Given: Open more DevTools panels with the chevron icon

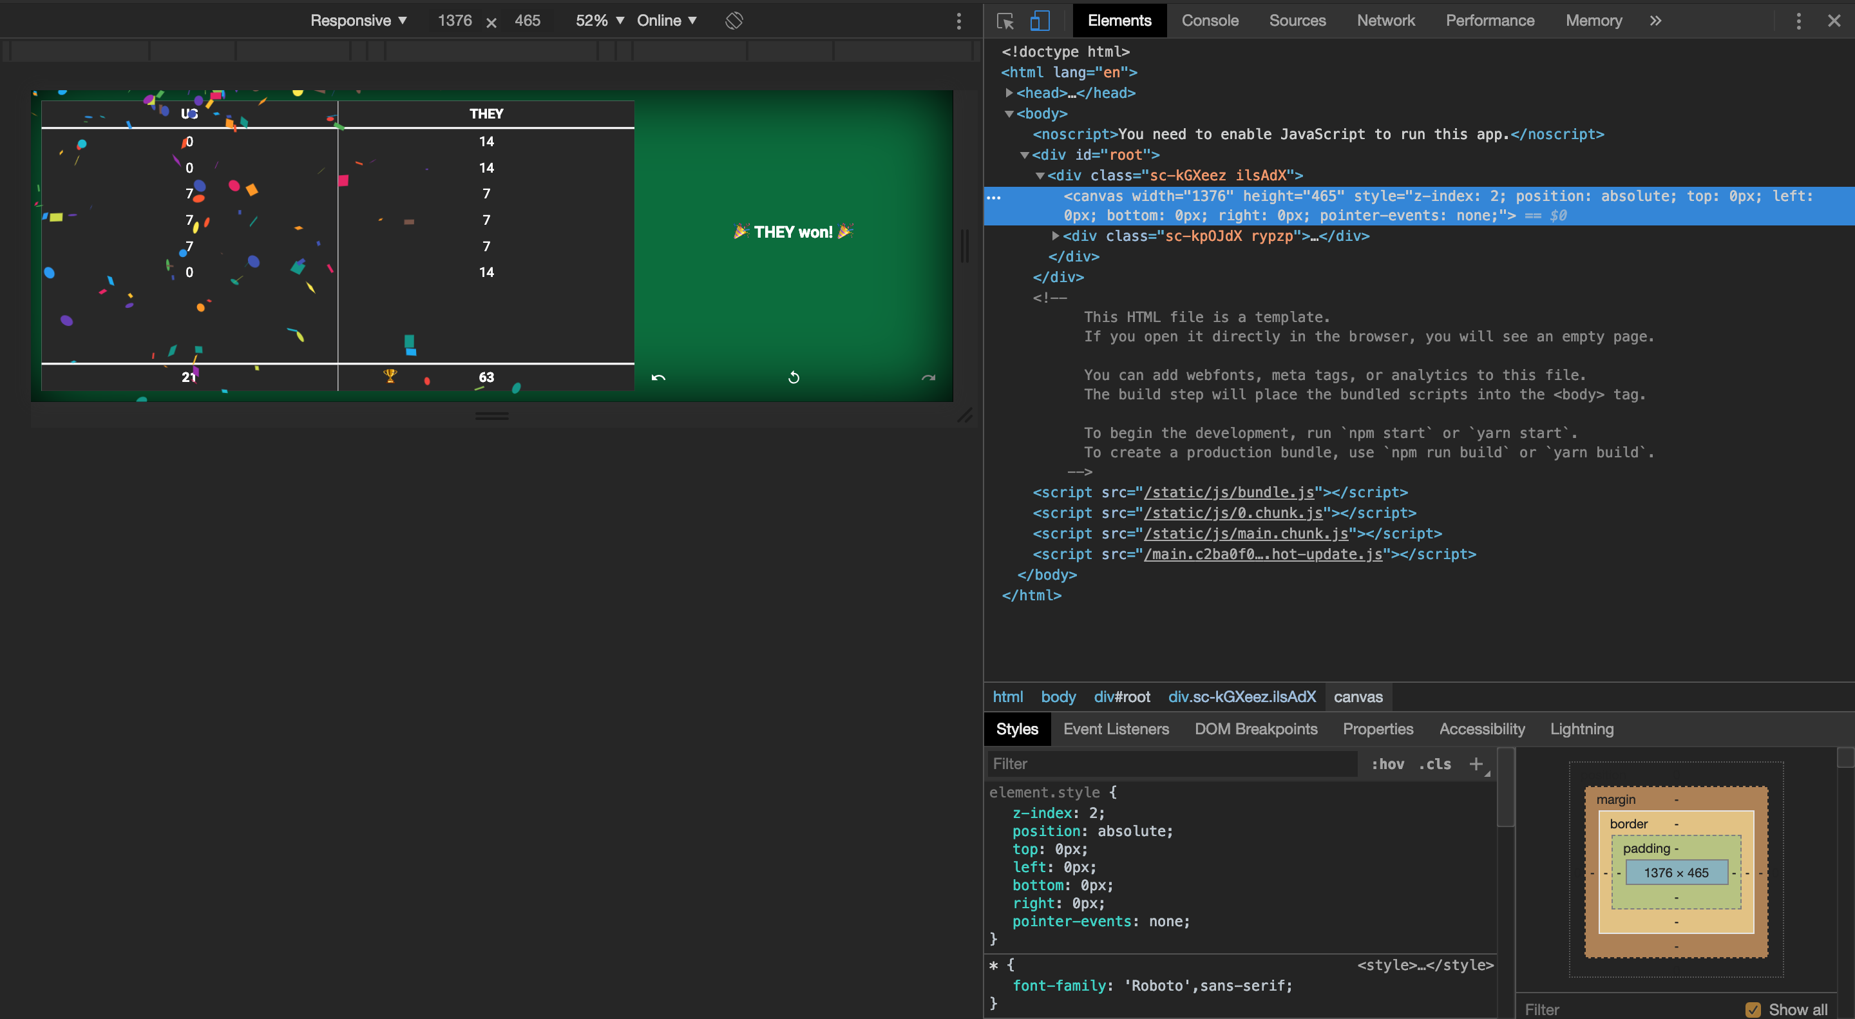Looking at the screenshot, I should [1655, 21].
